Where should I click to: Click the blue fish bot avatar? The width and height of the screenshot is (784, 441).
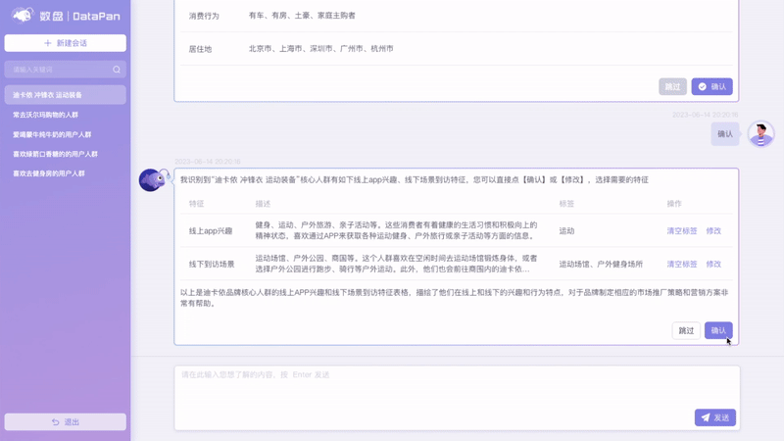click(153, 180)
